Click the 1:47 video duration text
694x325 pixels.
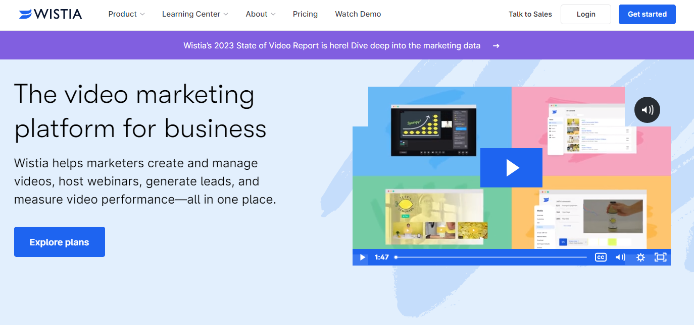point(382,257)
